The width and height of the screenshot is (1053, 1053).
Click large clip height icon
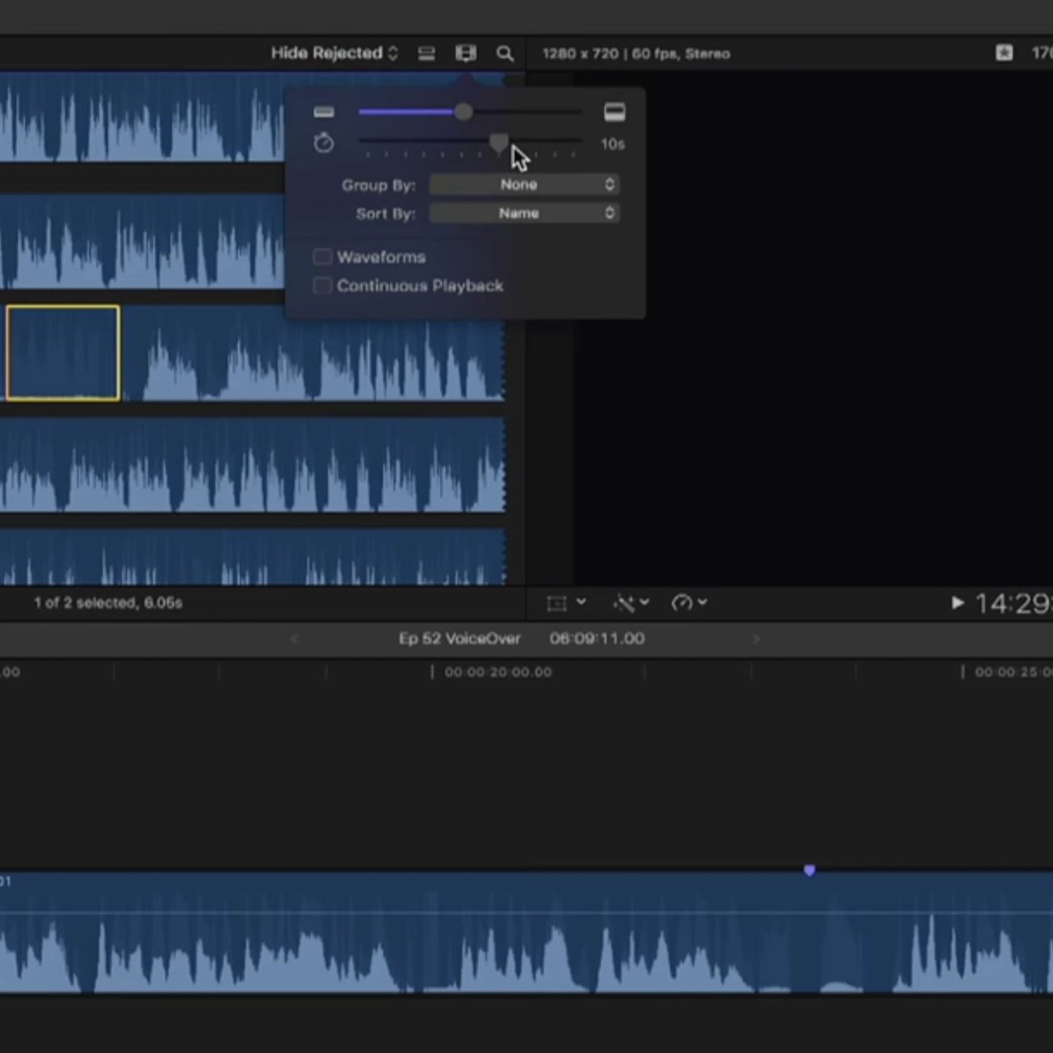click(x=614, y=112)
